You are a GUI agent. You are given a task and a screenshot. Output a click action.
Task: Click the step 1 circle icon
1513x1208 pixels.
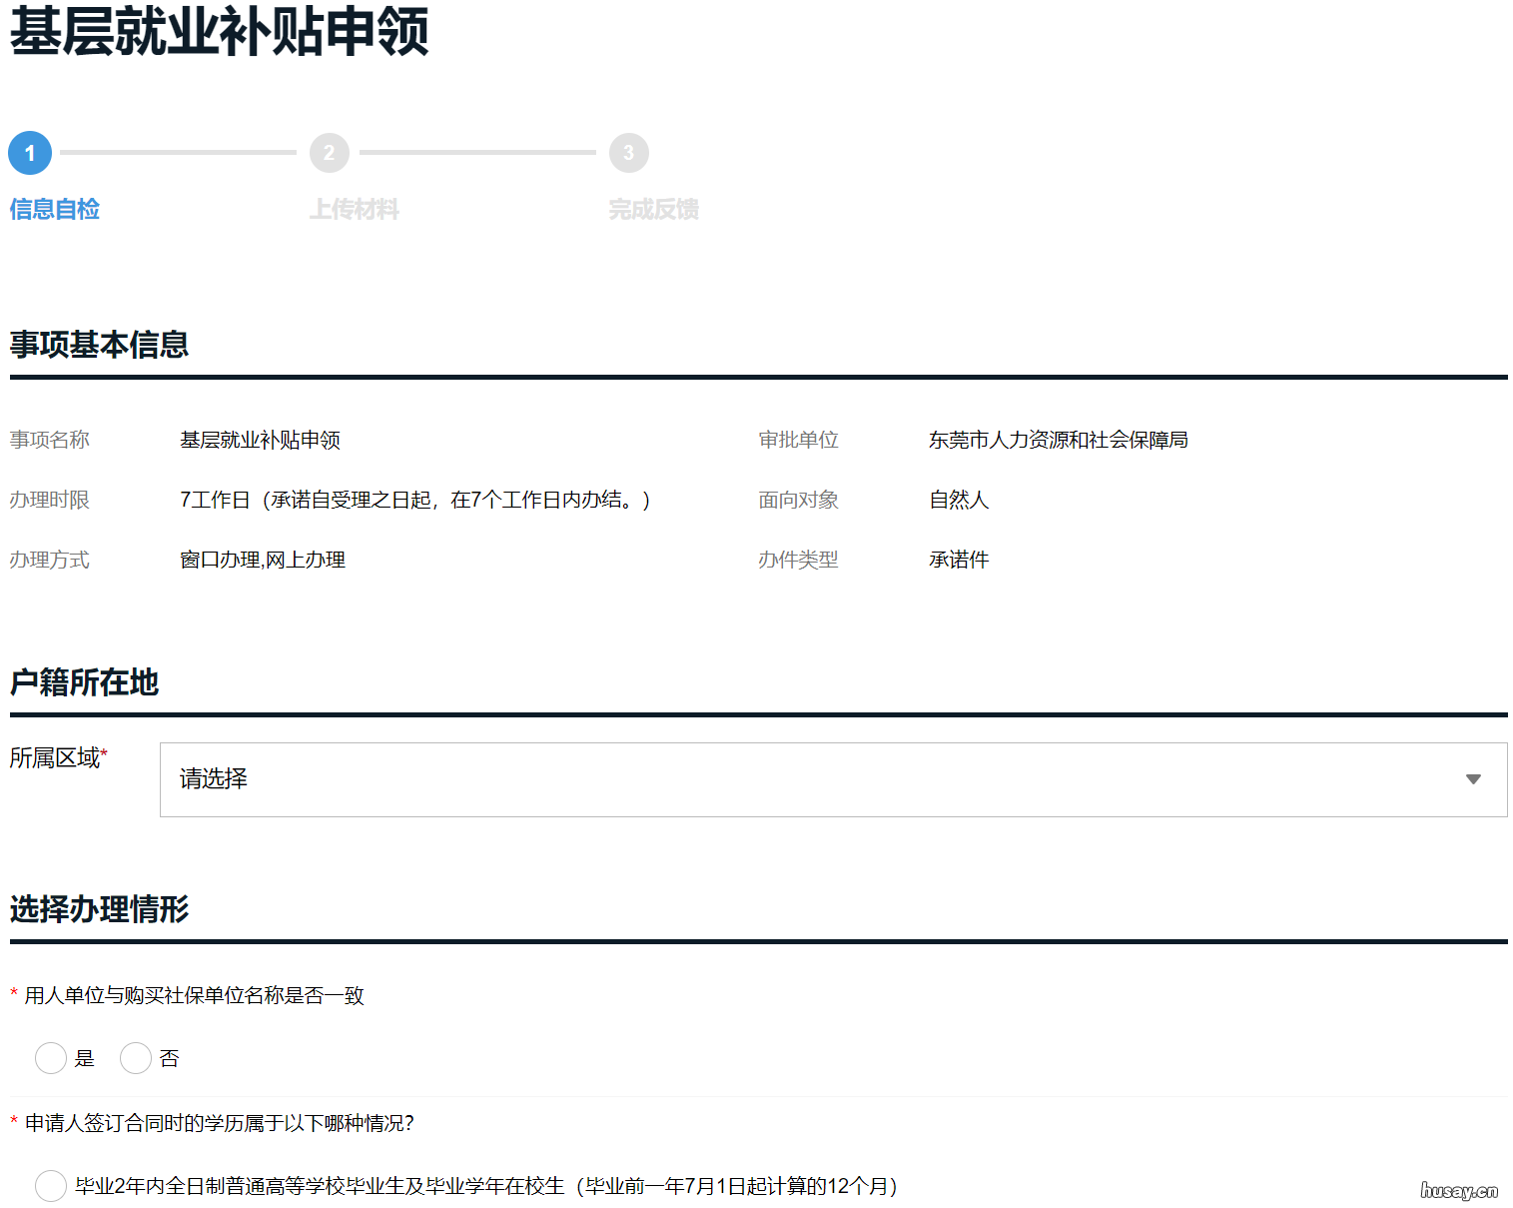29,153
